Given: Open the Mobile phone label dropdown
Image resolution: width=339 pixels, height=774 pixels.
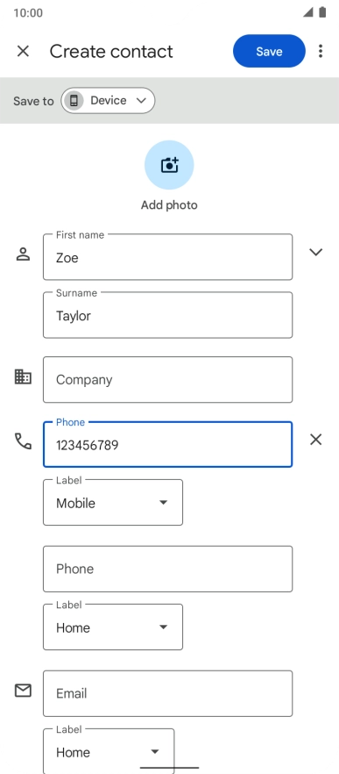Looking at the screenshot, I should [x=113, y=503].
